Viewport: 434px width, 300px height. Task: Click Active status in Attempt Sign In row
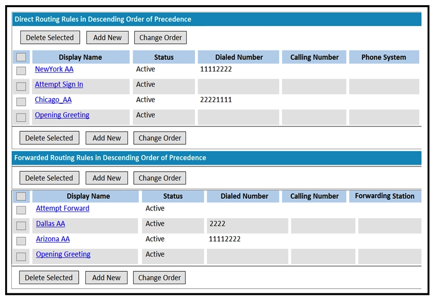(146, 84)
